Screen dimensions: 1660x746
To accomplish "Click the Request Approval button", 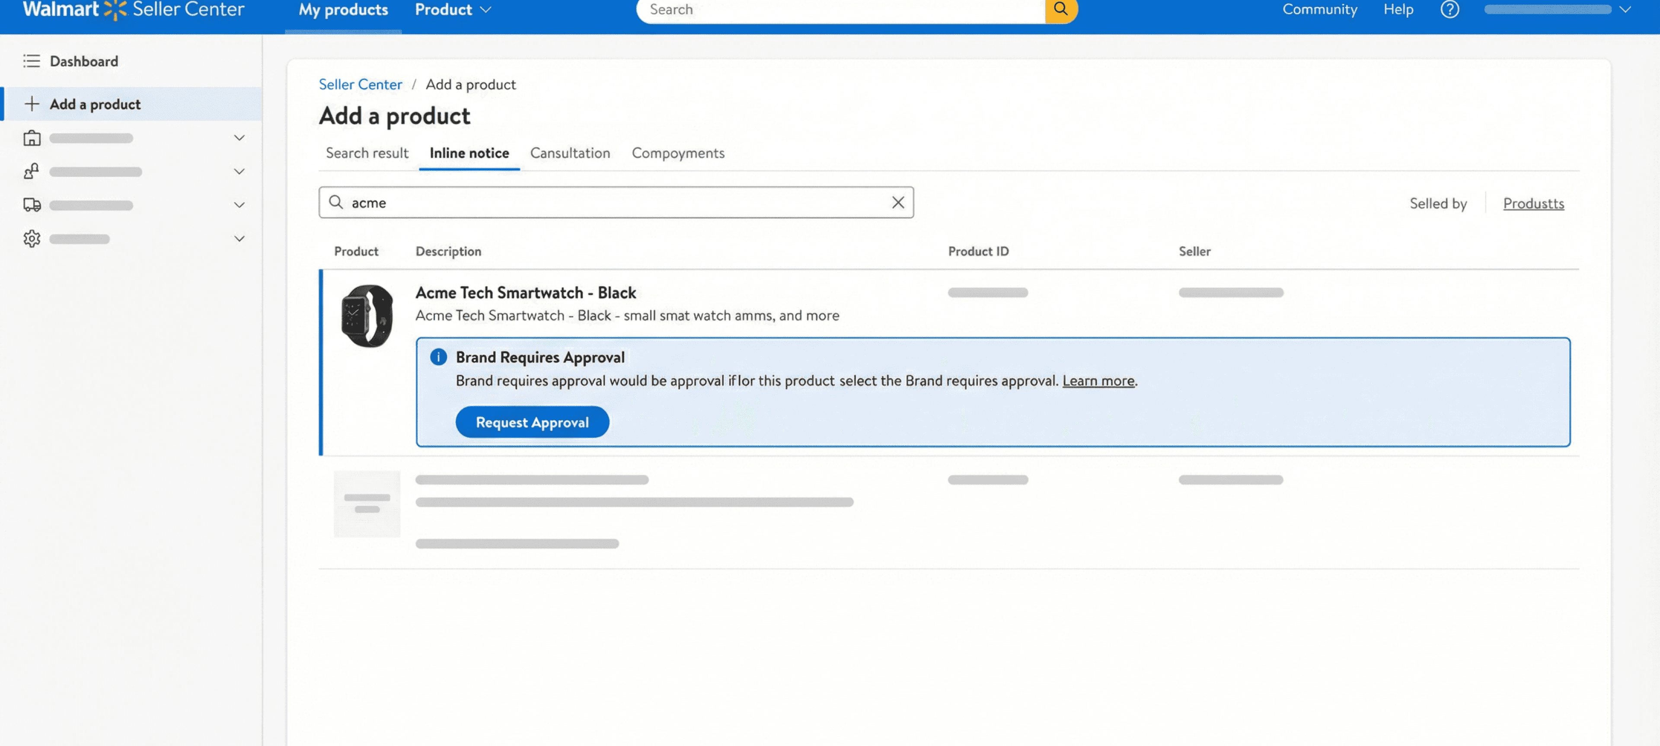I will coord(532,422).
